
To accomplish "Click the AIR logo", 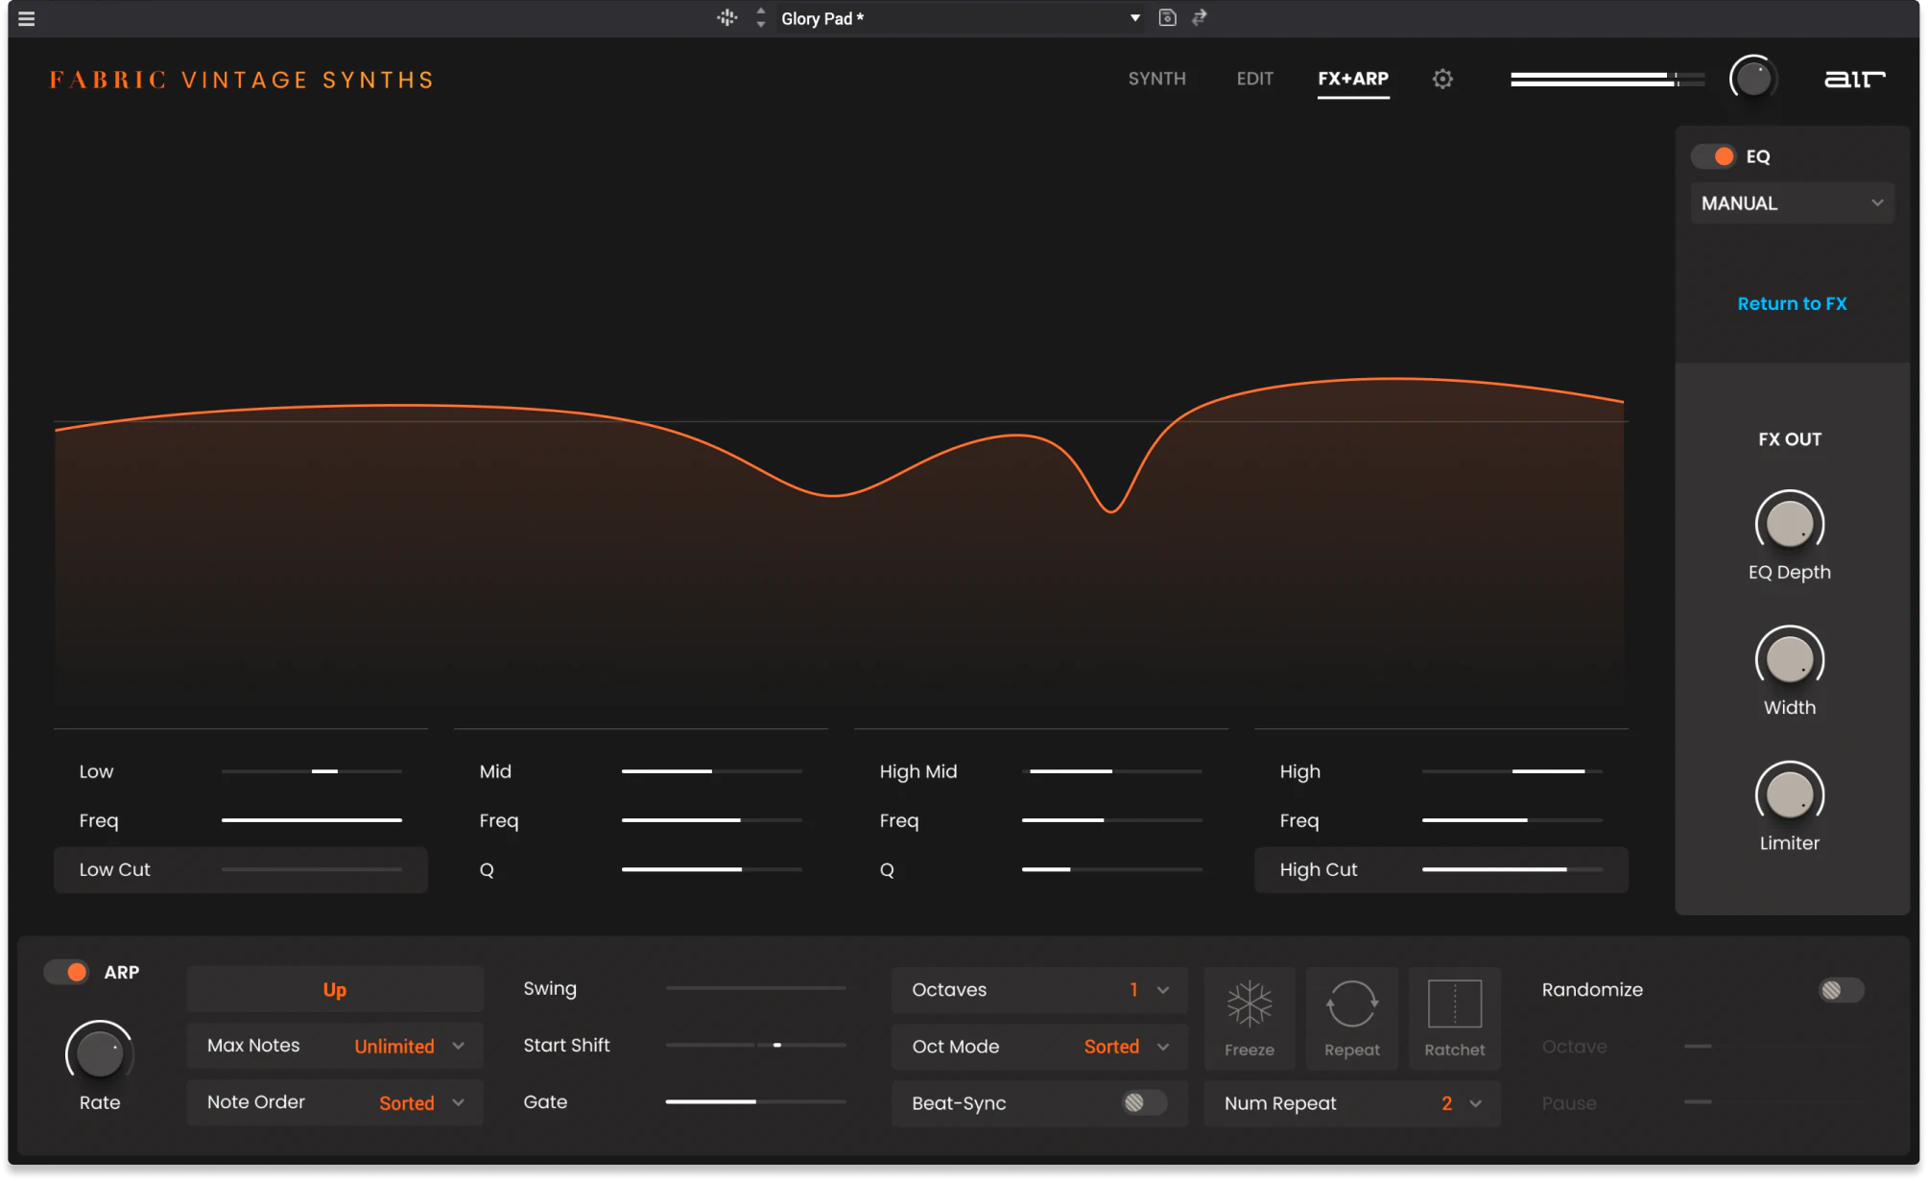I will [1854, 79].
